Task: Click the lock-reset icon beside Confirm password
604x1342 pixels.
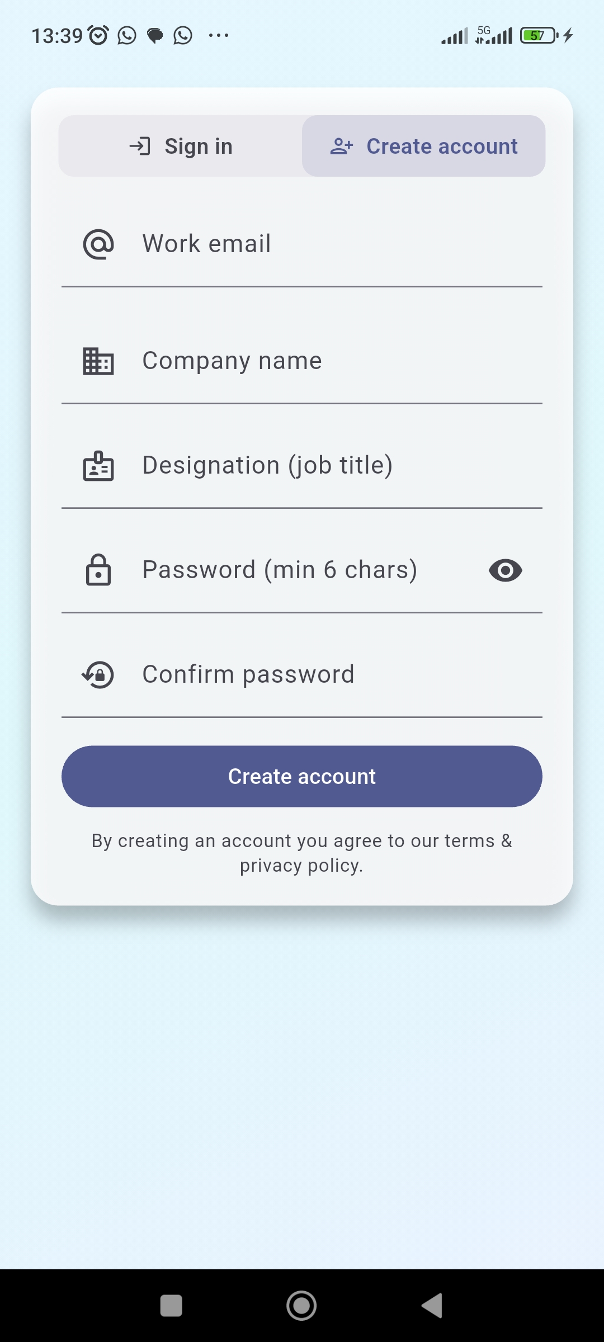Action: coord(98,675)
